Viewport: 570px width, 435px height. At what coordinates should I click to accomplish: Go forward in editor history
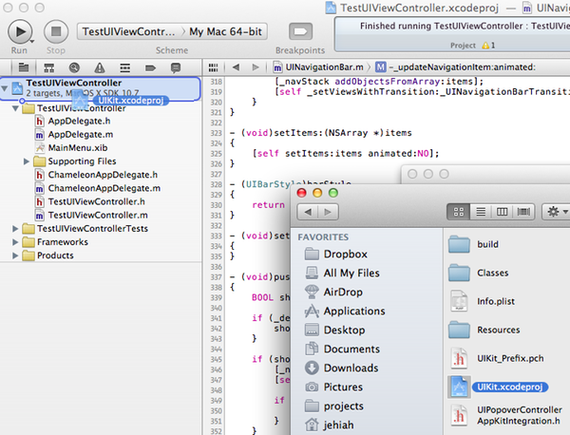[x=256, y=67]
